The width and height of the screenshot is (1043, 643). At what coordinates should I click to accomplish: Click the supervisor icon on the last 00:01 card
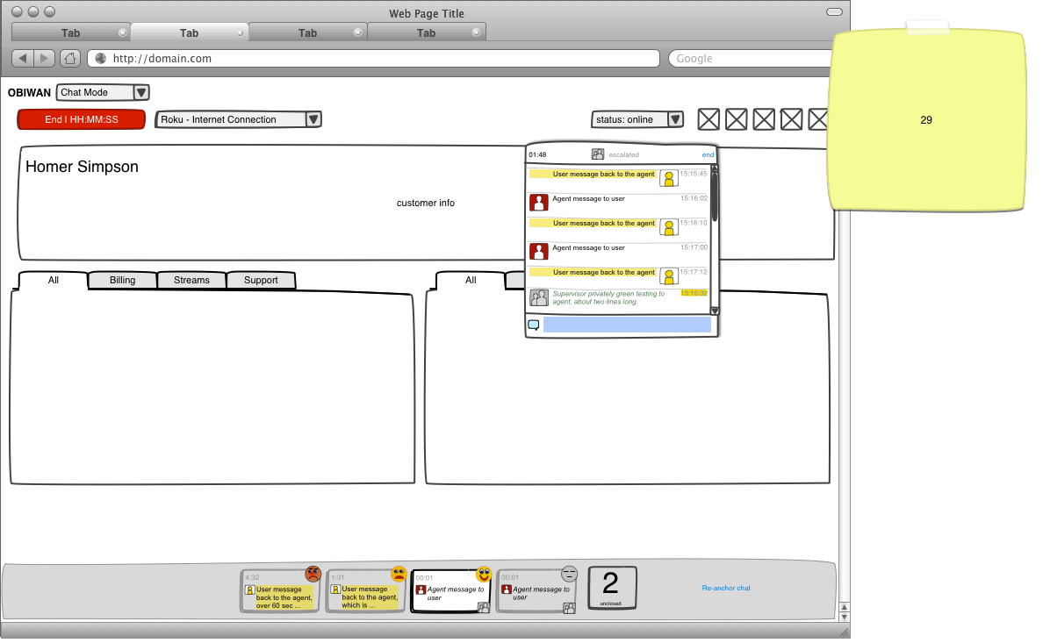569,608
